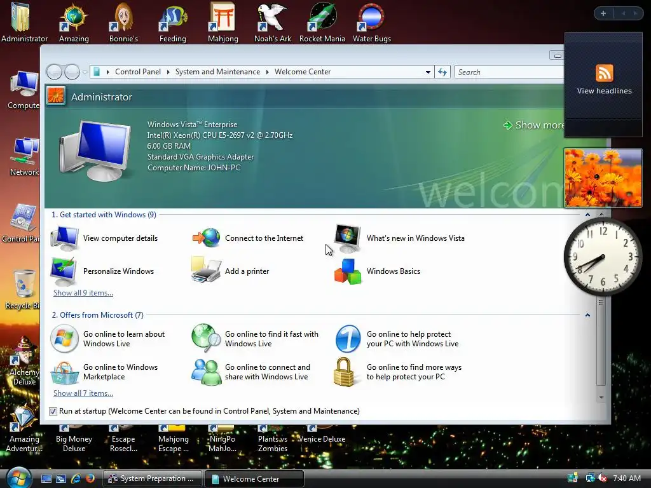Click the Switch between windows icon
The height and width of the screenshot is (488, 651).
point(61,478)
